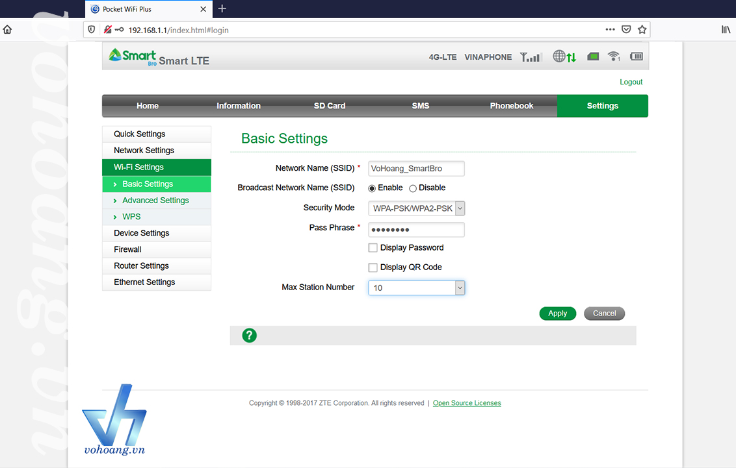This screenshot has height=468, width=736.
Task: Click the browser address bar URL
Action: pos(178,30)
